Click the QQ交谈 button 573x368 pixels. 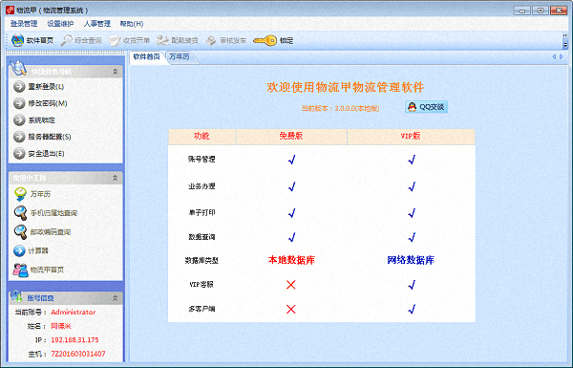(x=426, y=107)
